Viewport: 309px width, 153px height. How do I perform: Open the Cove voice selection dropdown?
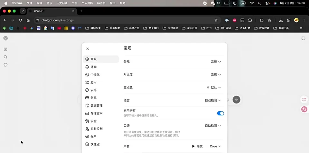[x=215, y=146]
